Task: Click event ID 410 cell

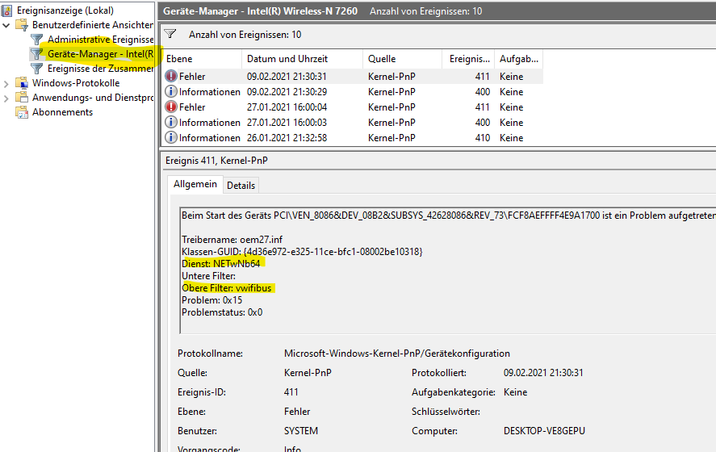Action: pos(482,138)
